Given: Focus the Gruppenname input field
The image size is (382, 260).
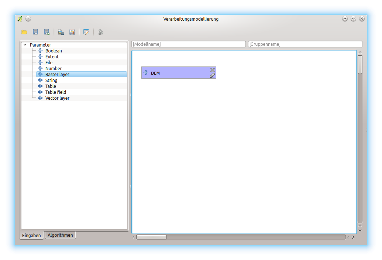Looking at the screenshot, I should 305,44.
